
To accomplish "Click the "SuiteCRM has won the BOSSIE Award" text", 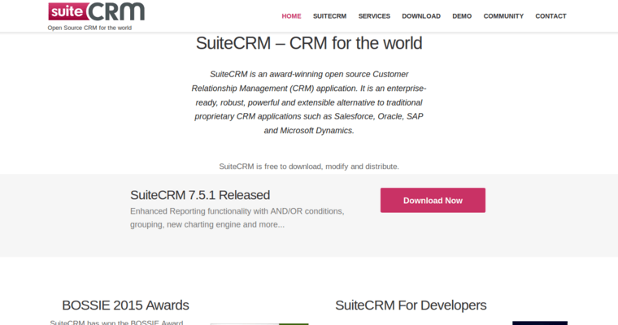I will click(116, 323).
